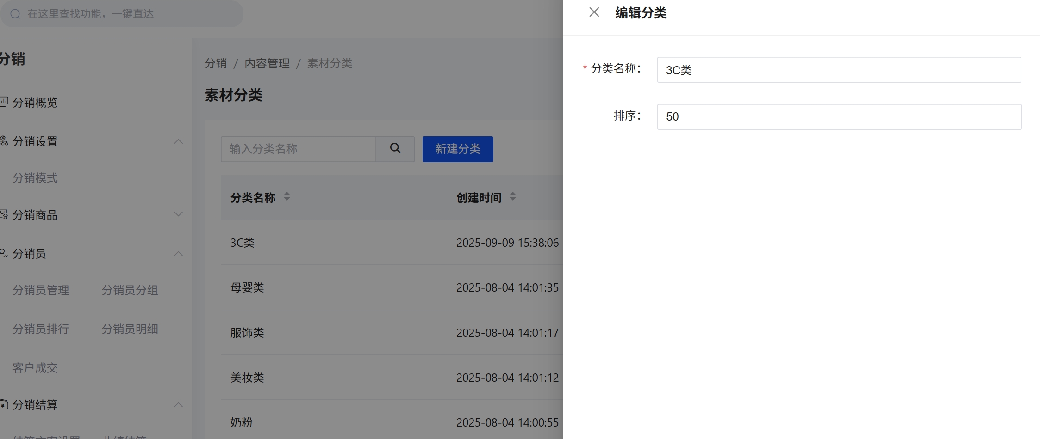This screenshot has height=439, width=1040.
Task: Click the 分销设置 gear icon
Action: (4, 141)
